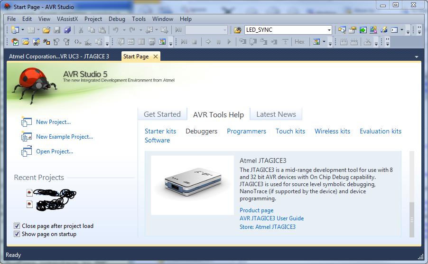Open AVR JTAGICE3 User Guide link
Screen dimensions: 428x264
(x=271, y=218)
